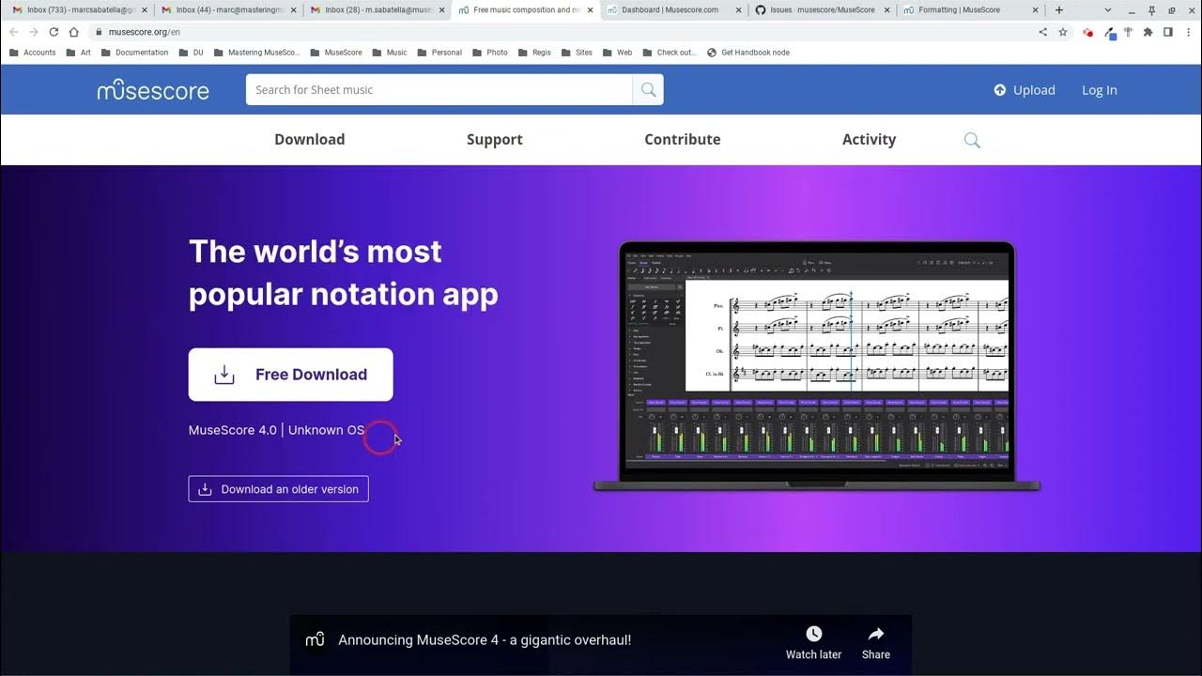
Task: Open the Contribute menu item
Action: [683, 139]
